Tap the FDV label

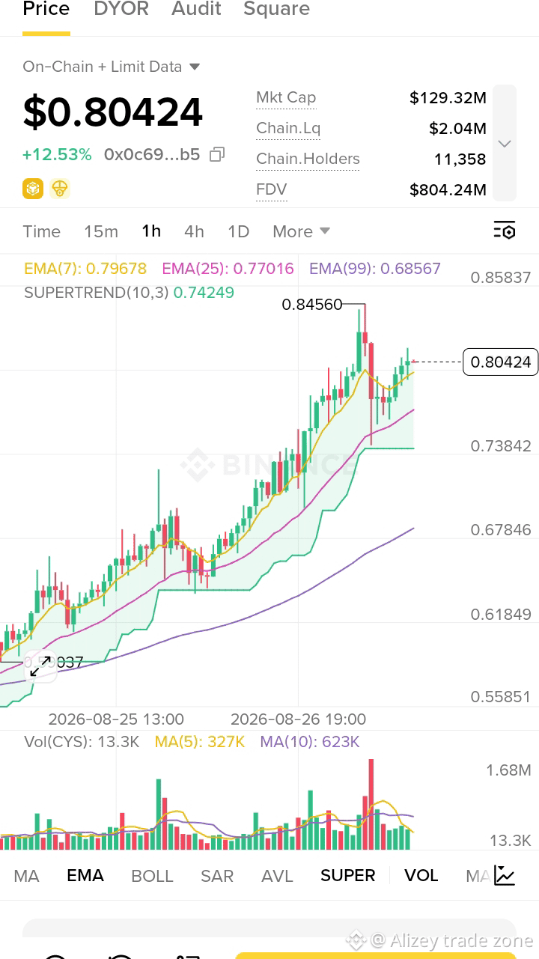pyautogui.click(x=272, y=189)
